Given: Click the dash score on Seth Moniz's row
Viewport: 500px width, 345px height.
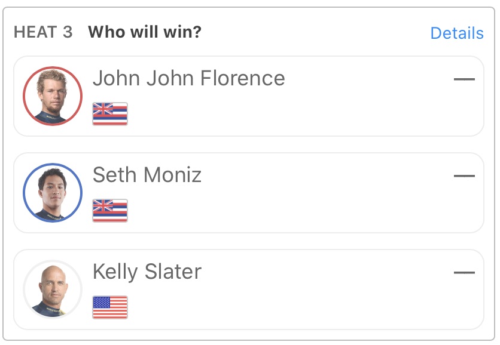Looking at the screenshot, I should pyautogui.click(x=464, y=175).
